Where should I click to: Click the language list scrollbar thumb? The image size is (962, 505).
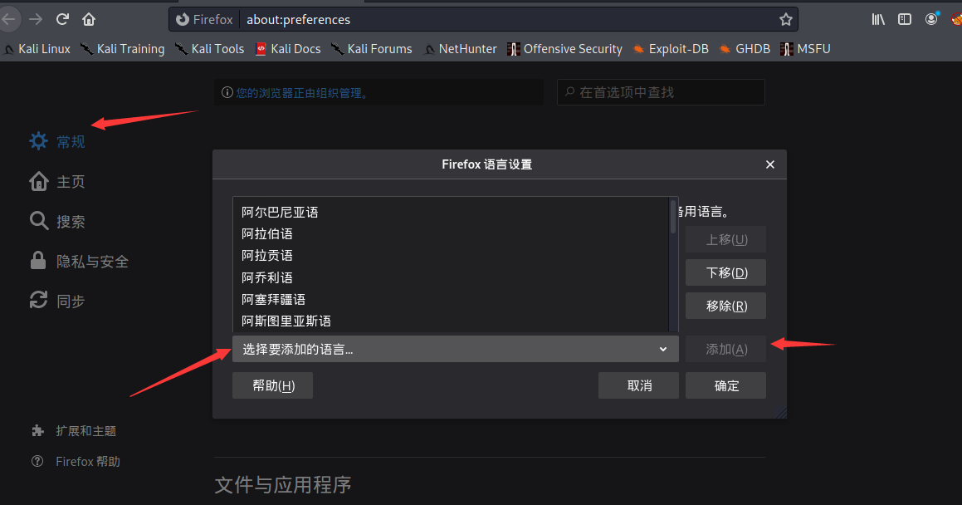click(673, 217)
